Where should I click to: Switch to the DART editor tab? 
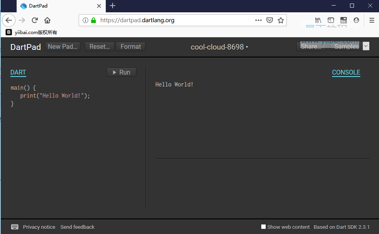[x=18, y=72]
